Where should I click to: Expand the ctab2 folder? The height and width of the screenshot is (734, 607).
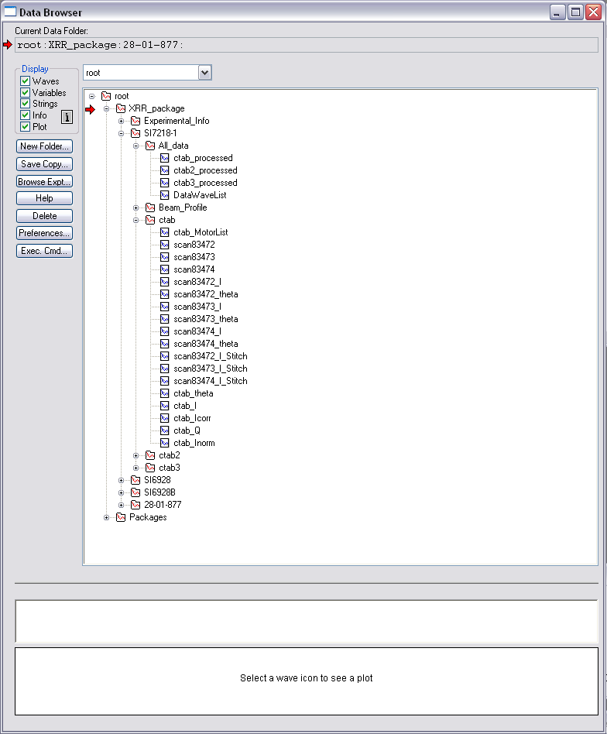135,455
